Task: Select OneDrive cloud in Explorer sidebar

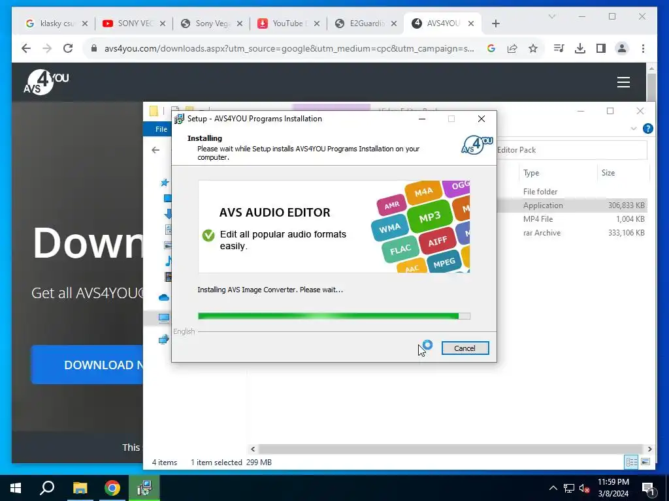Action: click(164, 297)
